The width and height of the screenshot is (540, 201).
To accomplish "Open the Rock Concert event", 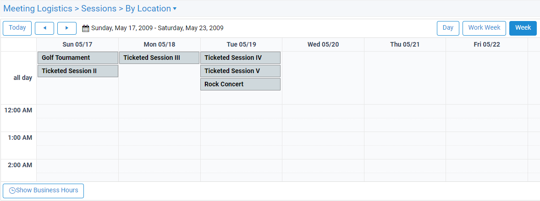I will (240, 85).
